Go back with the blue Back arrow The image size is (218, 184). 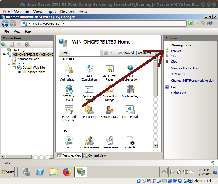pyautogui.click(x=5, y=24)
